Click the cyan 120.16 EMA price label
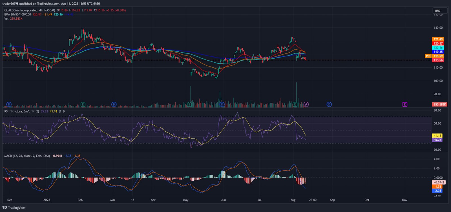Image resolution: width=451 pixels, height=212 pixels. click(438, 48)
